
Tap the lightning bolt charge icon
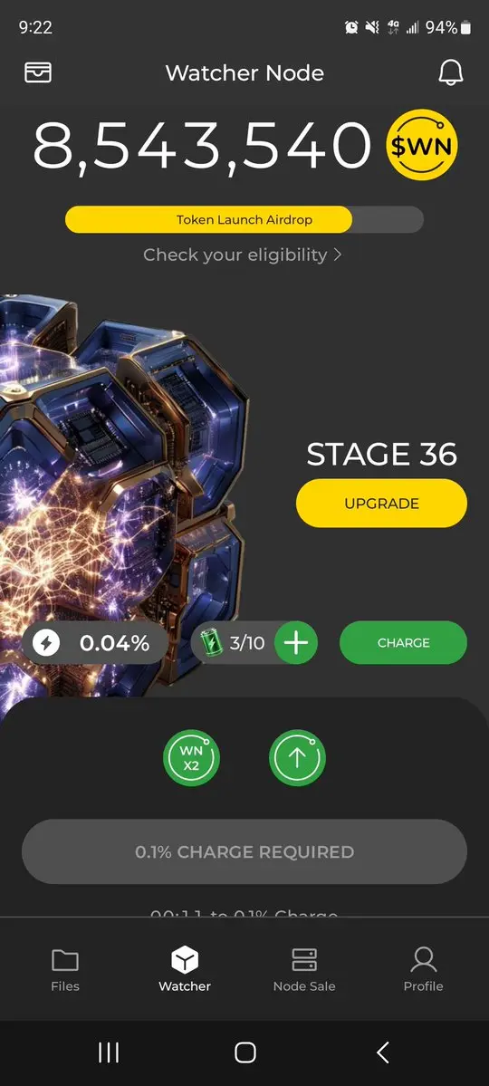pyautogui.click(x=46, y=643)
